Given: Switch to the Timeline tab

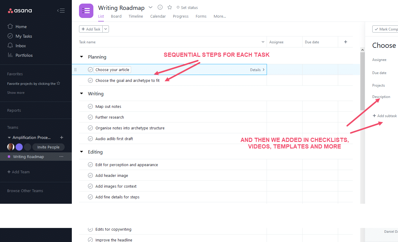Looking at the screenshot, I should click(x=136, y=16).
